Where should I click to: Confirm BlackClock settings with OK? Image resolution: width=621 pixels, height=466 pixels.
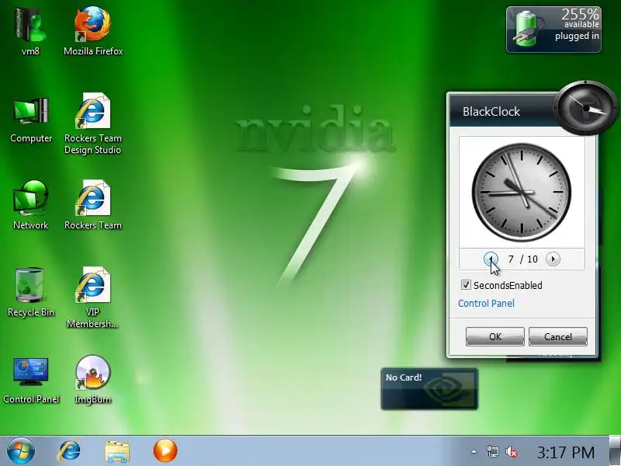coord(495,336)
